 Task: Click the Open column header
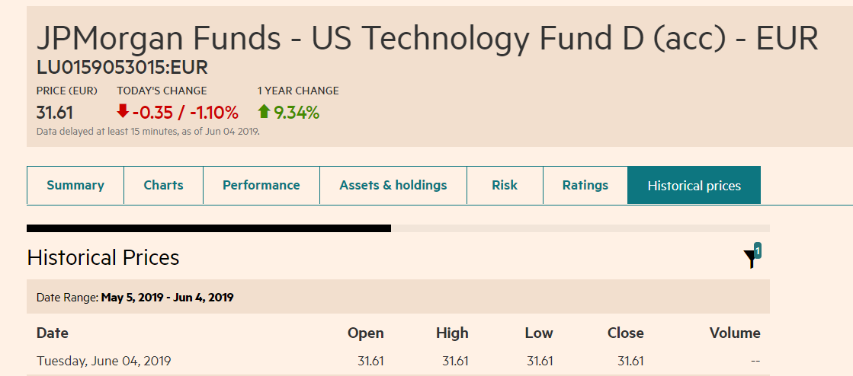[x=366, y=333]
